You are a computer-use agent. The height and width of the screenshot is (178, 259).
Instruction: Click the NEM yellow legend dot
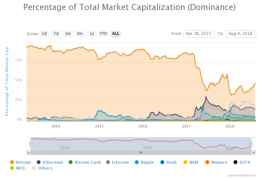click(186, 162)
